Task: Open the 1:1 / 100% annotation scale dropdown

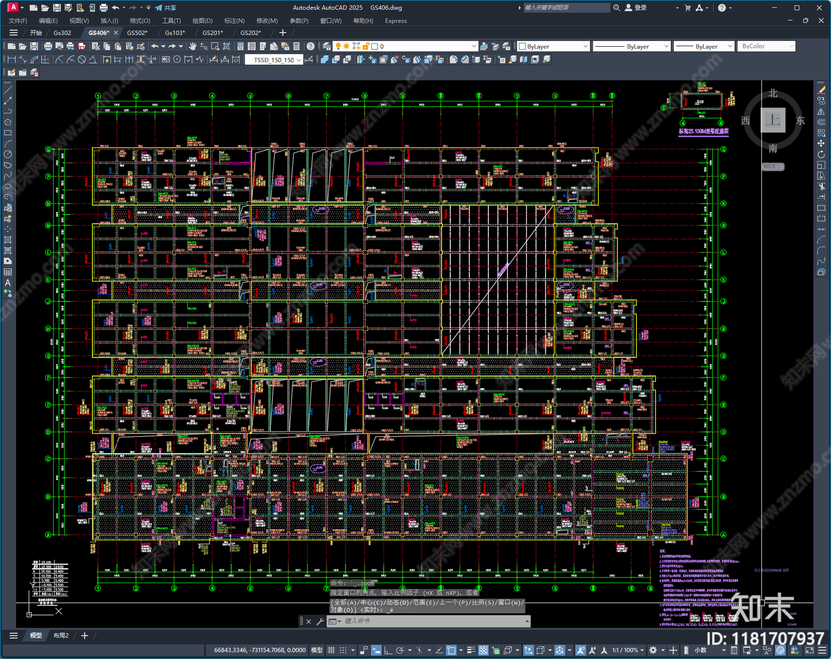Action: (628, 650)
